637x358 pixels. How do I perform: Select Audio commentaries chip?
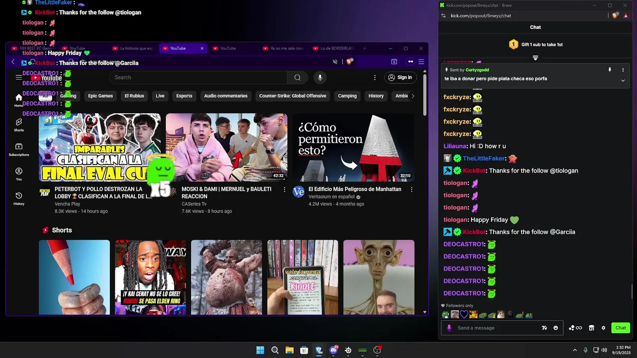click(x=225, y=96)
